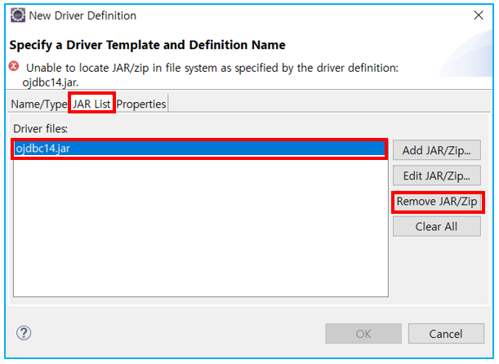Image resolution: width=499 pixels, height=364 pixels.
Task: Click the Remove JAR/Zip button
Action: pyautogui.click(x=437, y=202)
